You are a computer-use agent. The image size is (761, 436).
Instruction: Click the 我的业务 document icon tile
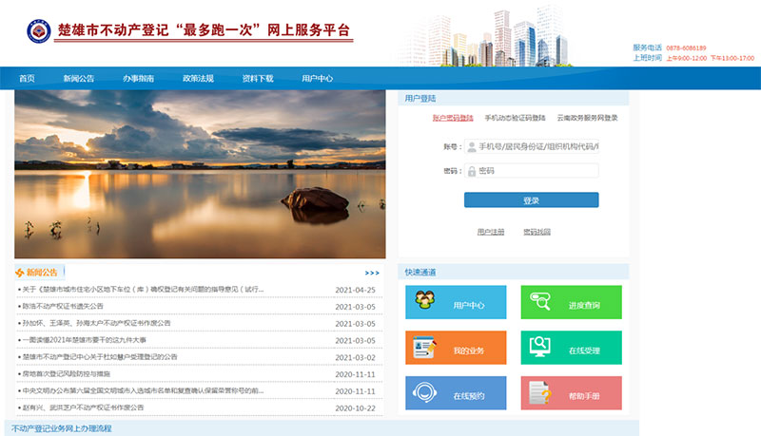click(423, 349)
